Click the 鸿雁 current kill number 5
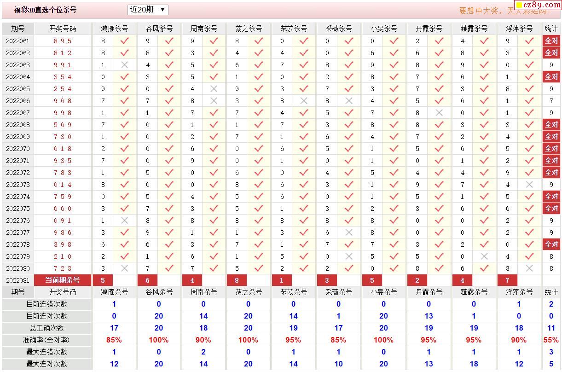 coord(103,280)
